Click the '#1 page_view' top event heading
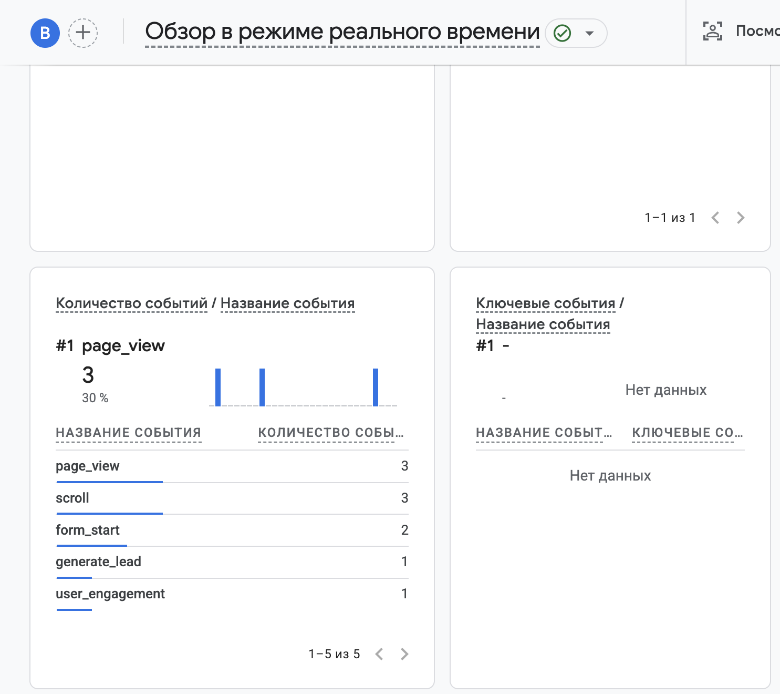The height and width of the screenshot is (694, 780). pos(110,346)
